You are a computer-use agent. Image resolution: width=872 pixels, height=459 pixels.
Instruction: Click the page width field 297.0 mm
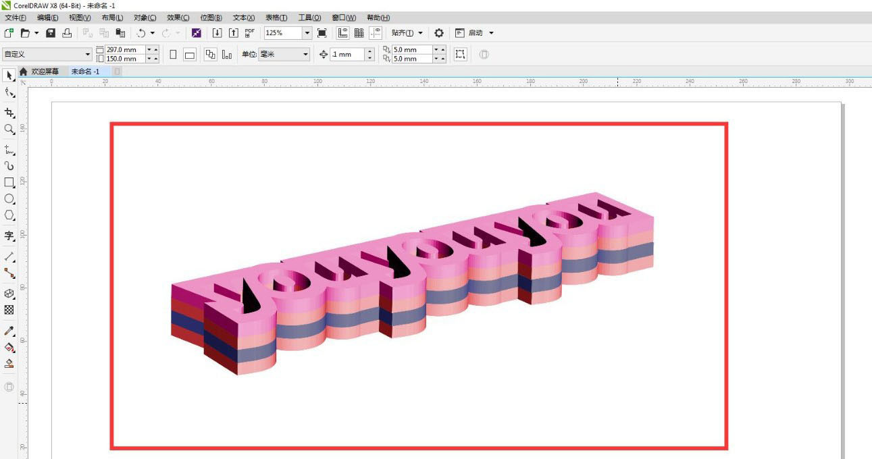[x=124, y=50]
